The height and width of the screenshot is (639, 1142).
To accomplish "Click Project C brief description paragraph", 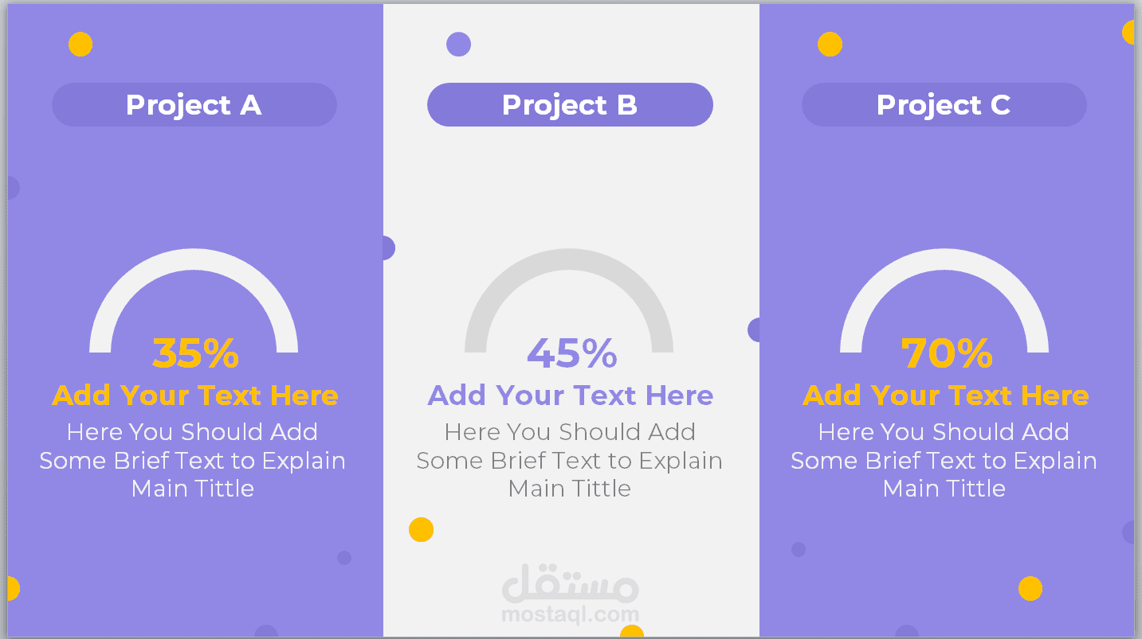I will pos(944,461).
